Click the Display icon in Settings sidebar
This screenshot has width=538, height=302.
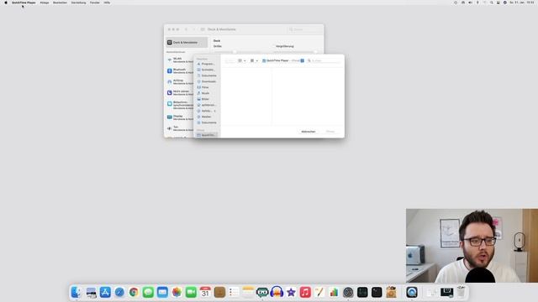point(170,117)
